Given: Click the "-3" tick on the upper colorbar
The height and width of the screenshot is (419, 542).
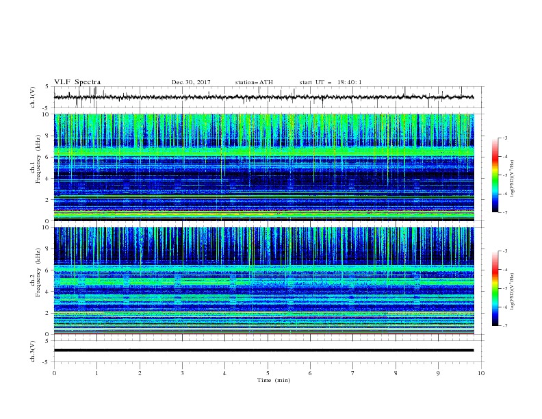Looking at the screenshot, I should [504, 138].
